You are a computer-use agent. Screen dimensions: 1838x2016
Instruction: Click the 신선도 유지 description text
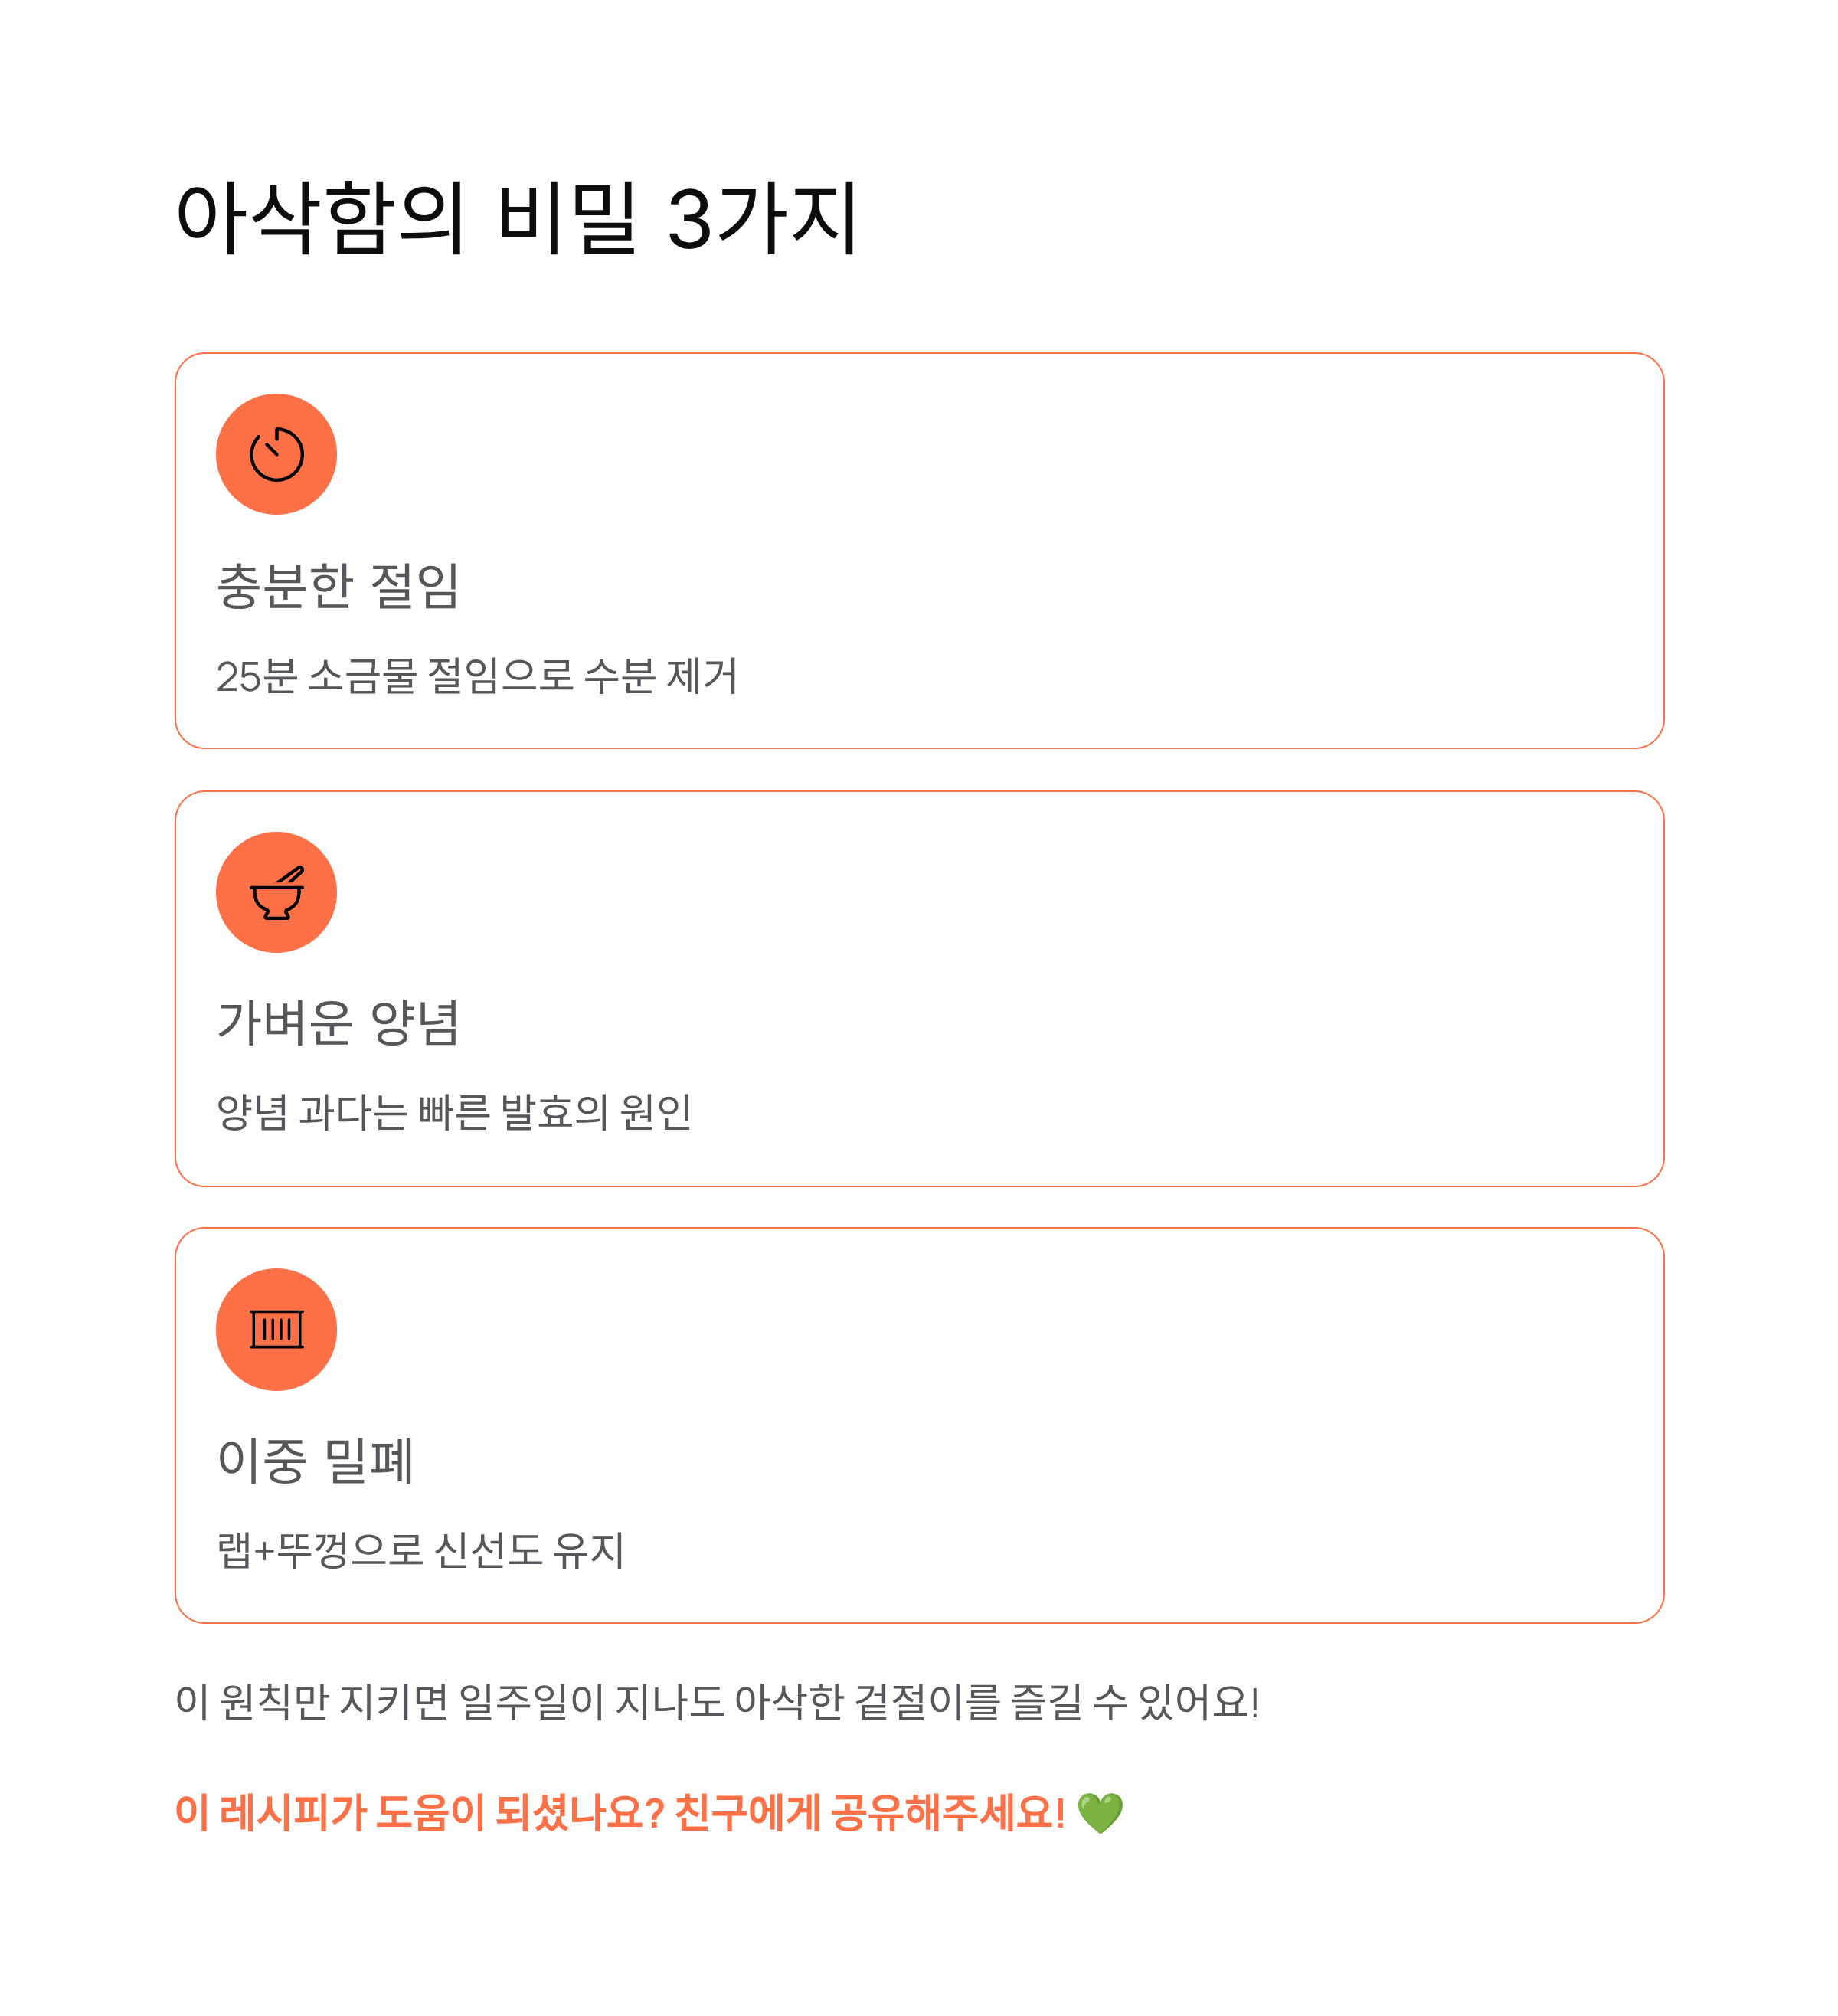click(x=529, y=1550)
